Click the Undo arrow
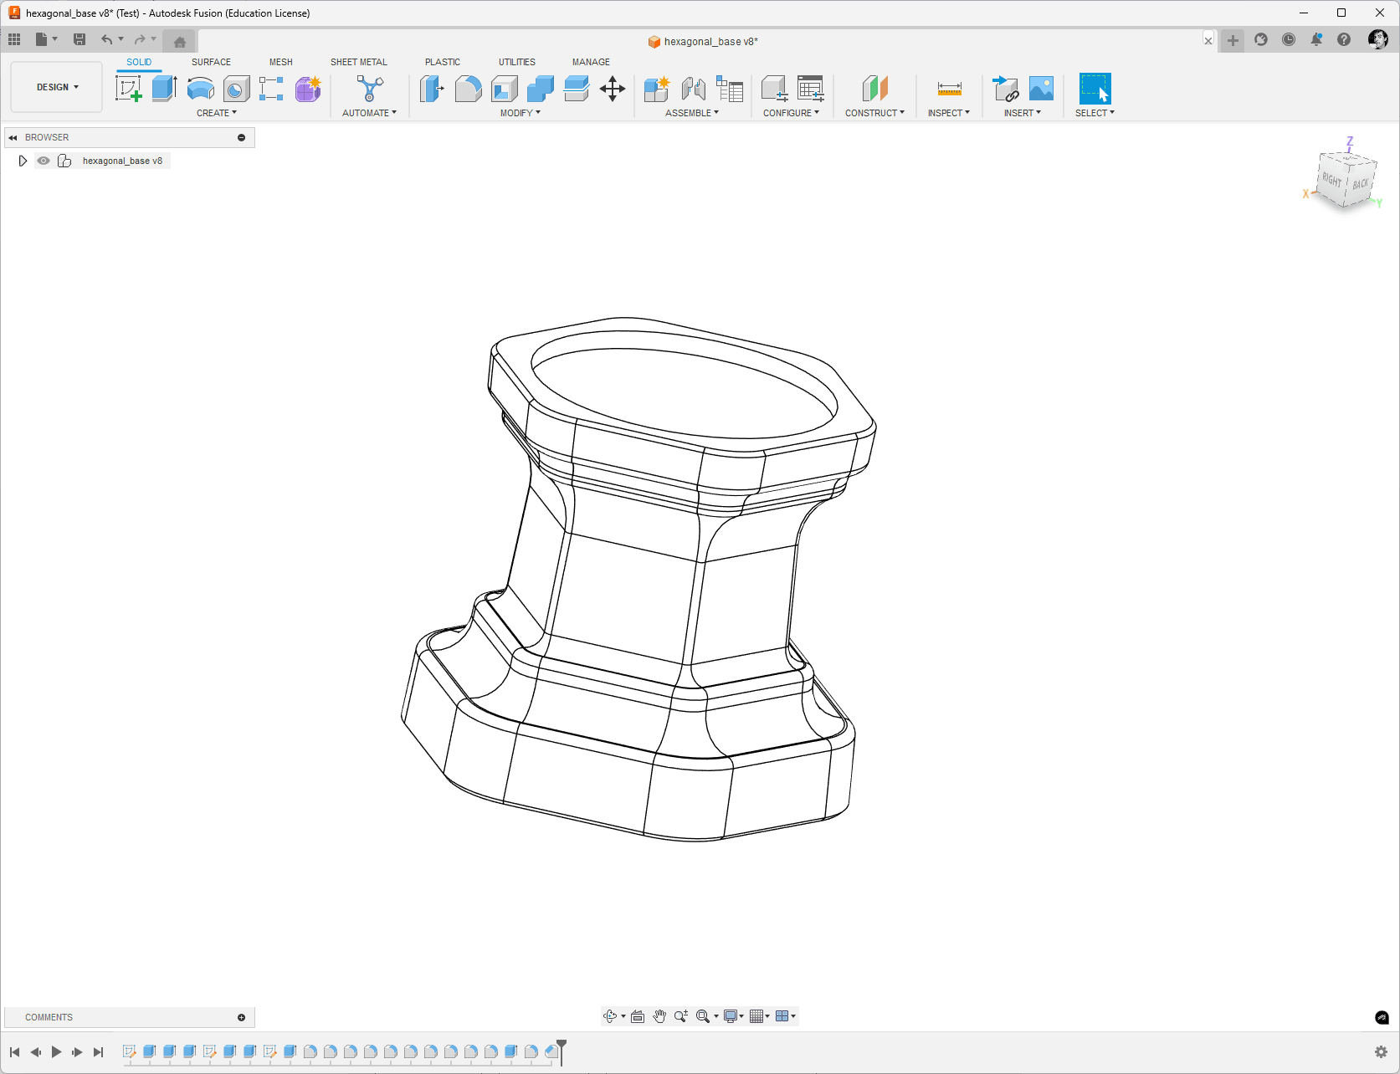This screenshot has height=1074, width=1400. tap(106, 39)
